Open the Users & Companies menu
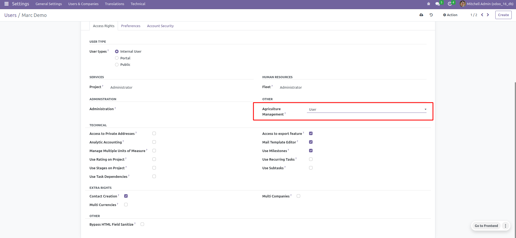516x238 pixels. (x=83, y=4)
